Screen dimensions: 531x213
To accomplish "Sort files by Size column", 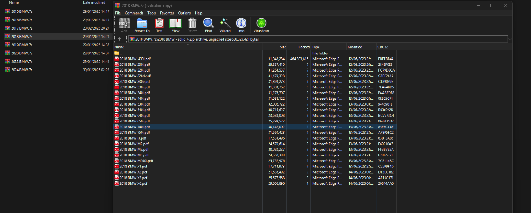I will tap(283, 47).
